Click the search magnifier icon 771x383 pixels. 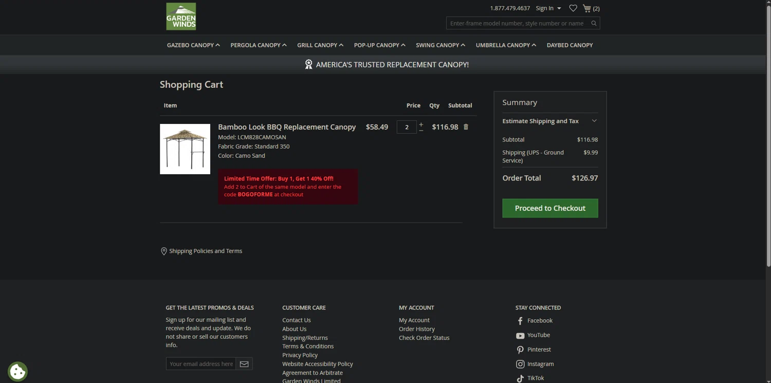(x=594, y=23)
